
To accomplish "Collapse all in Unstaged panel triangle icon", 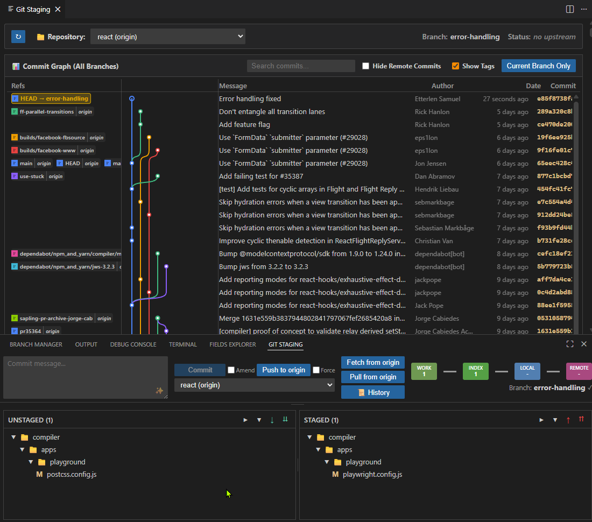I will tap(259, 420).
